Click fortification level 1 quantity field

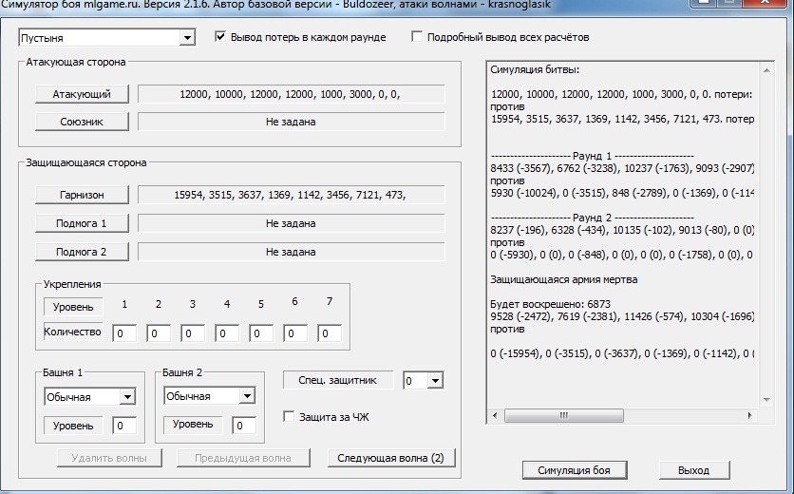(x=124, y=333)
